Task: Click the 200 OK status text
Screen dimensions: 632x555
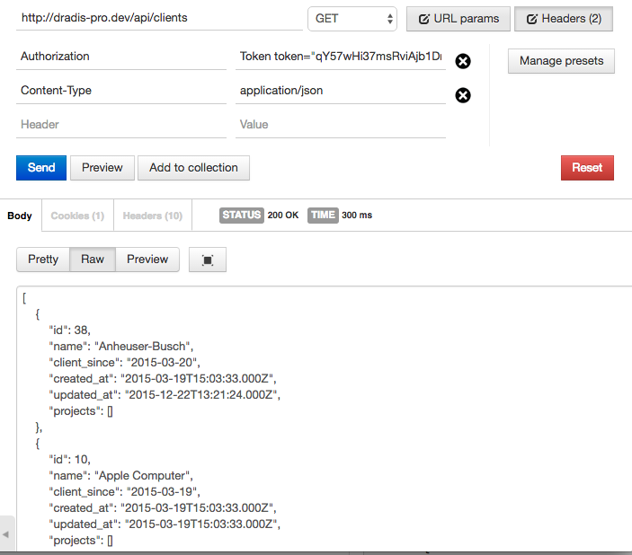Action: (x=283, y=215)
